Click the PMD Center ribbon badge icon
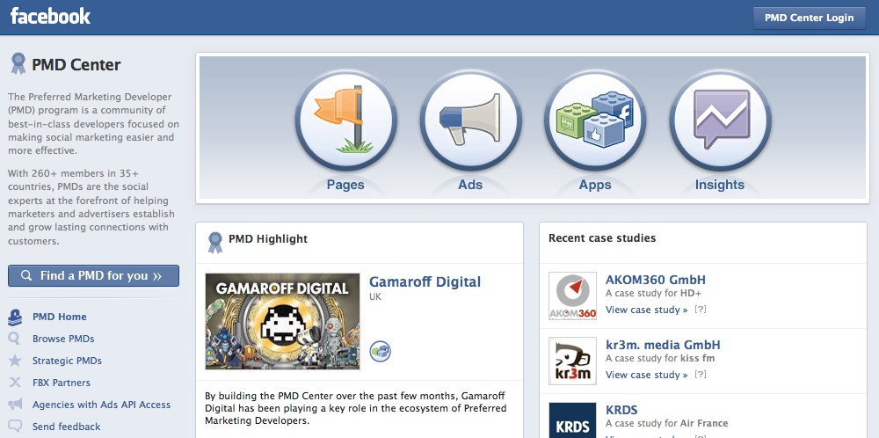Screen dimensions: 879x438 point(18,63)
